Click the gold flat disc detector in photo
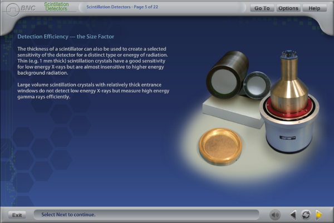This screenshot has width=334, height=223. click(220, 146)
